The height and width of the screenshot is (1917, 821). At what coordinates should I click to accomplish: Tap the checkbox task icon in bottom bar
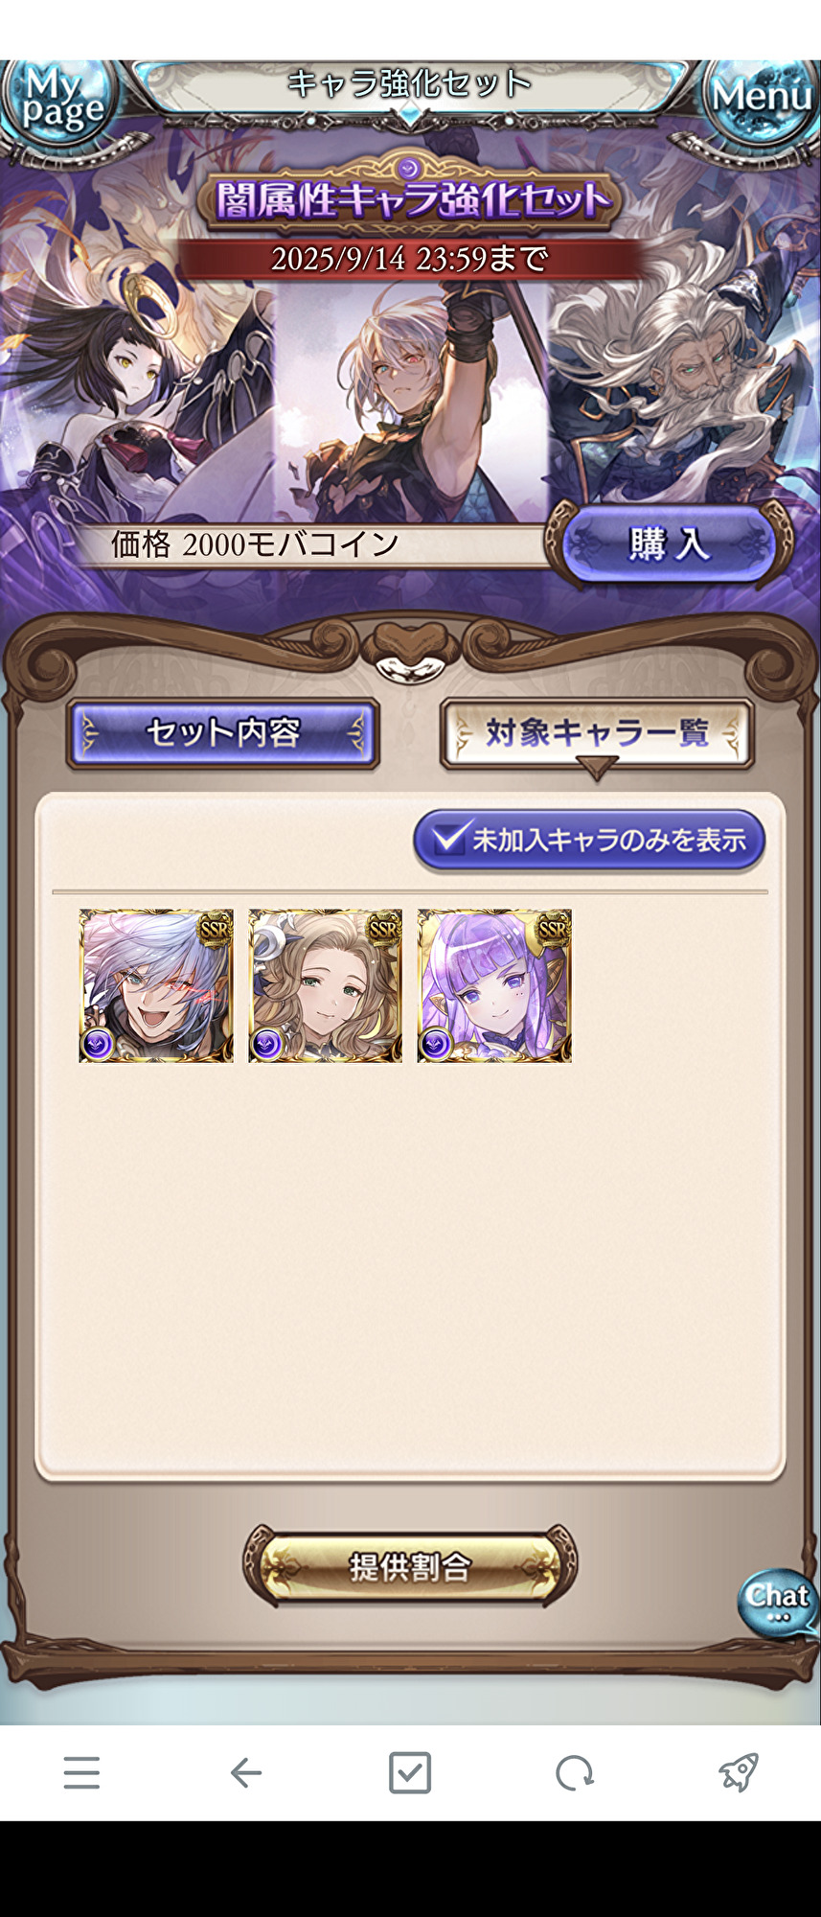(410, 1772)
